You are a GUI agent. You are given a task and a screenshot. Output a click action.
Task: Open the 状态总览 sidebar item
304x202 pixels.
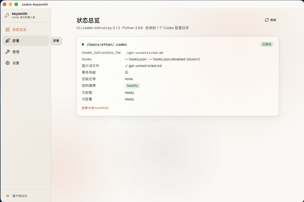point(26,30)
